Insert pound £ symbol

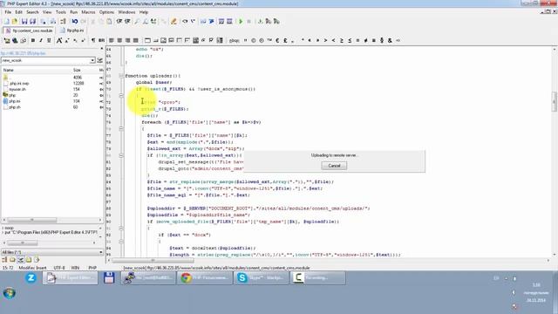coord(285,41)
